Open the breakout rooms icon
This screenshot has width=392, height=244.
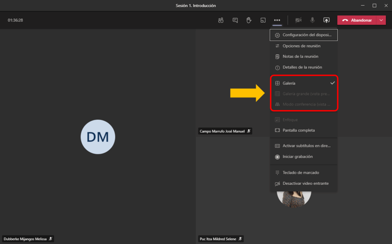[x=263, y=20]
